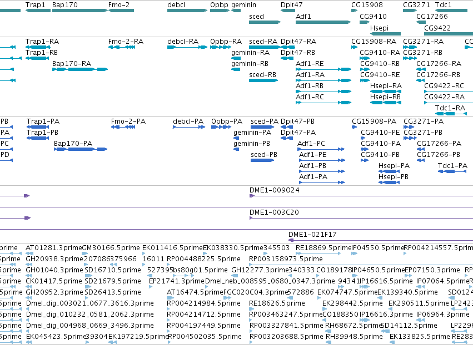The width and height of the screenshot is (473, 345).
Task: Select transcript debcl-RA
Action: pyautogui.click(x=183, y=42)
